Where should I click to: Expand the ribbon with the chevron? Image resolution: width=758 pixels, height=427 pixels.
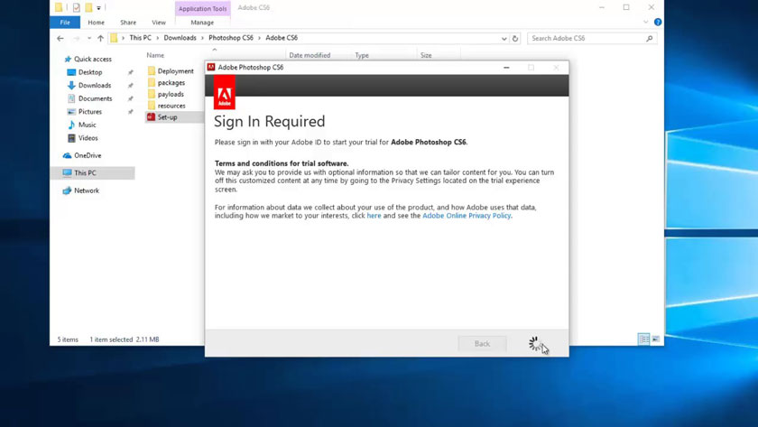(645, 23)
